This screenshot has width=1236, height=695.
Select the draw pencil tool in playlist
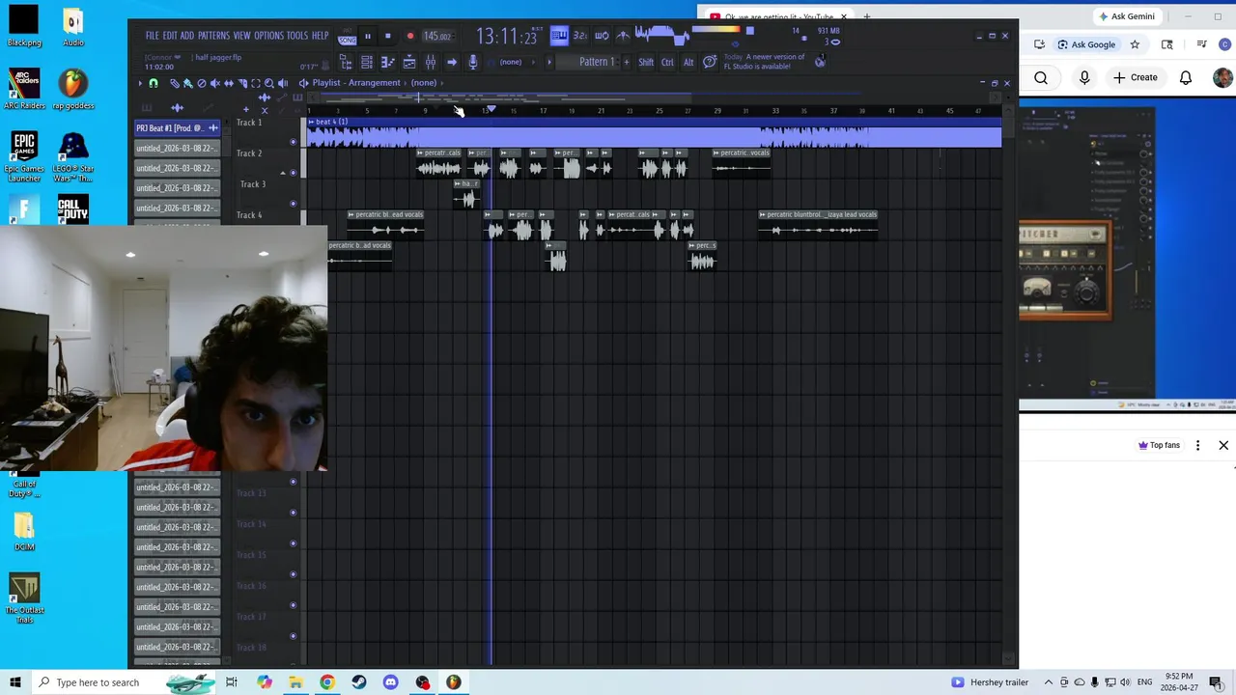175,84
